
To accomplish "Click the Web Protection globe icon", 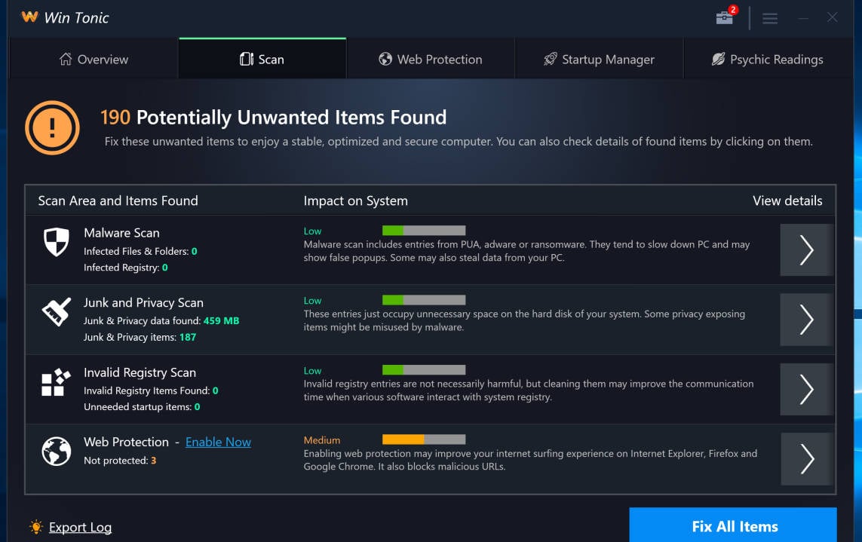I will pos(56,452).
